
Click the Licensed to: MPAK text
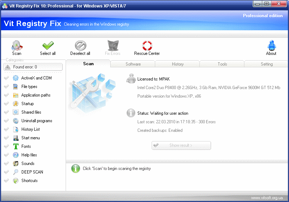153,79
